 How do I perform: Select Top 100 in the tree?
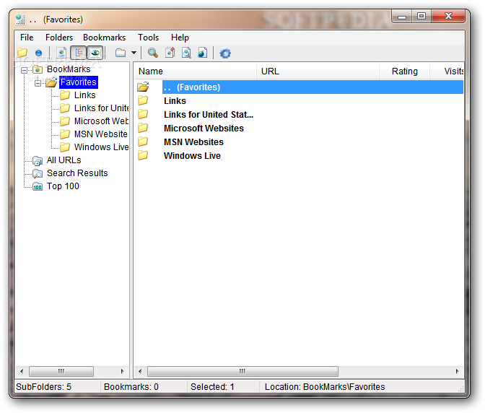tap(63, 186)
